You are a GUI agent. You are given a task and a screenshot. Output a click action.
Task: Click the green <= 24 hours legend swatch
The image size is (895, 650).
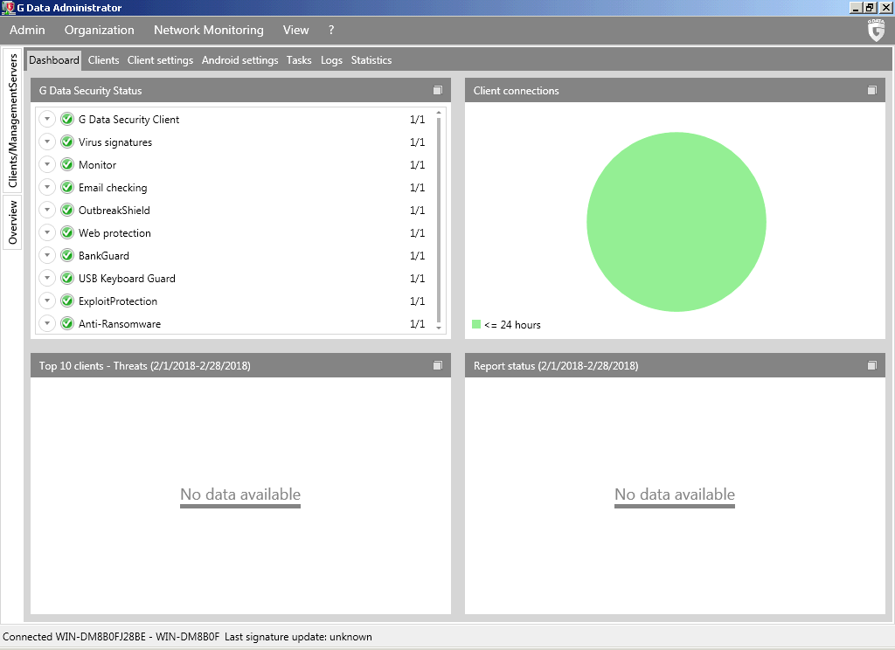pyautogui.click(x=476, y=325)
